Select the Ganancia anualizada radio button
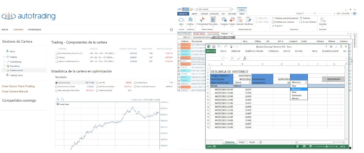 tap(56, 87)
